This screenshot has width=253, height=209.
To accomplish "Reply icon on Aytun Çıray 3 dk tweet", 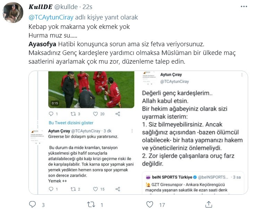I will click(x=51, y=189).
